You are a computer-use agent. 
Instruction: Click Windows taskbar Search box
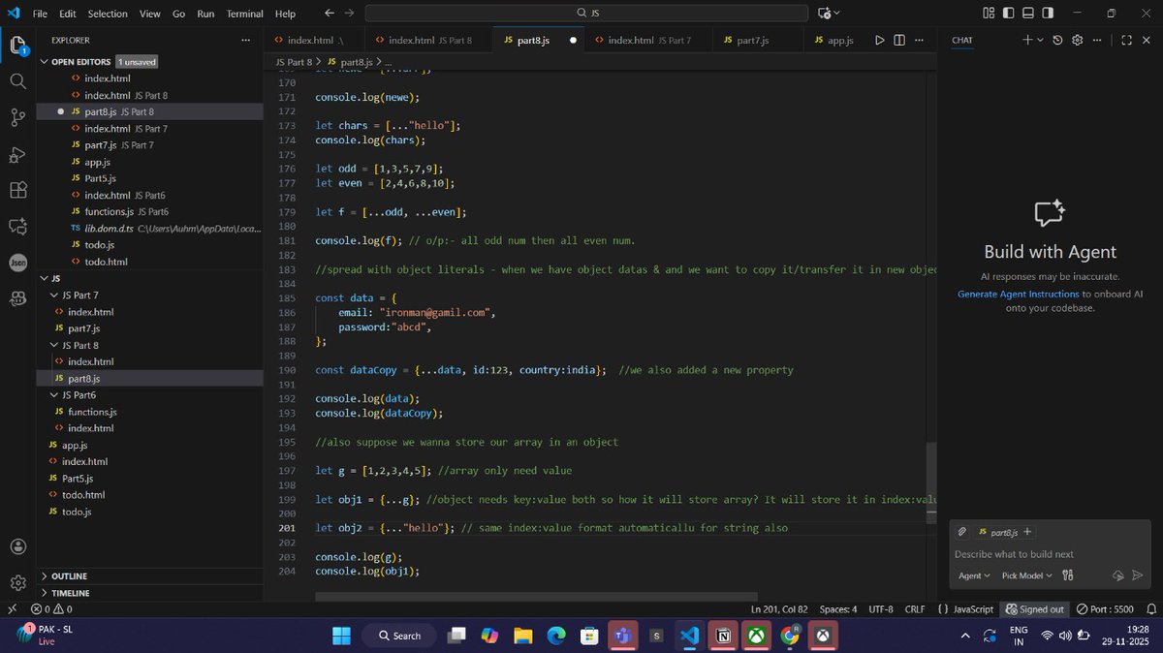pos(399,636)
